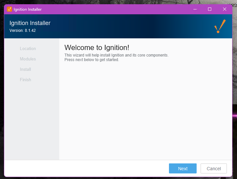This screenshot has width=237, height=179.
Task: Click the 'Version: 8.1.42' text
Action: pos(22,31)
